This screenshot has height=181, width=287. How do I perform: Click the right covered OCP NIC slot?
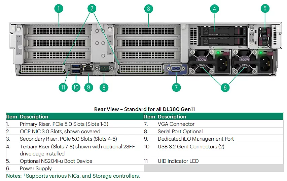pos(141,69)
